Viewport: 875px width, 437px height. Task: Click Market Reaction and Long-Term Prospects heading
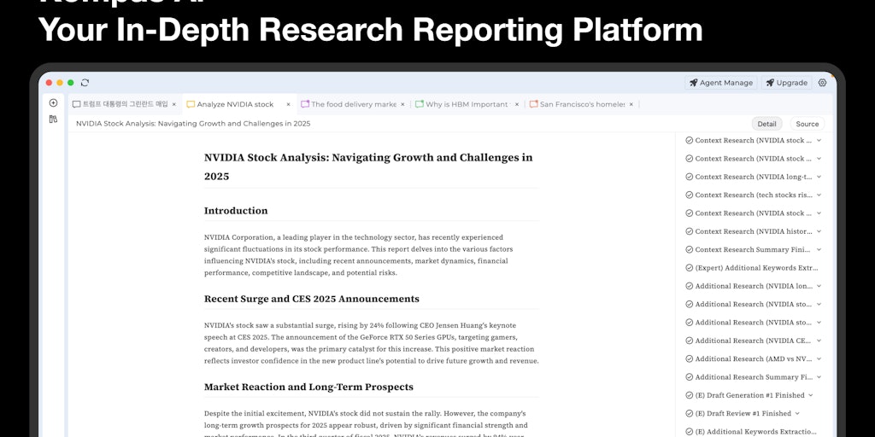tap(308, 387)
